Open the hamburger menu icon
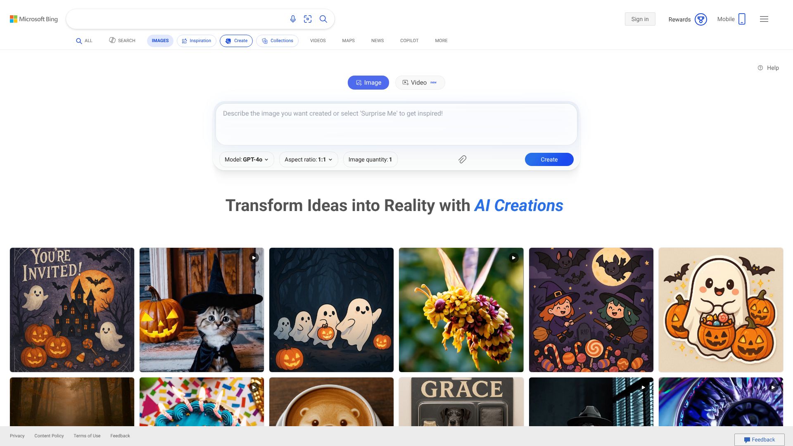This screenshot has height=446, width=793. pyautogui.click(x=764, y=19)
